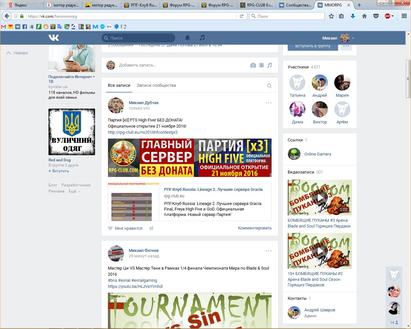
Task: Open the Online Gamers link
Action: point(318,154)
